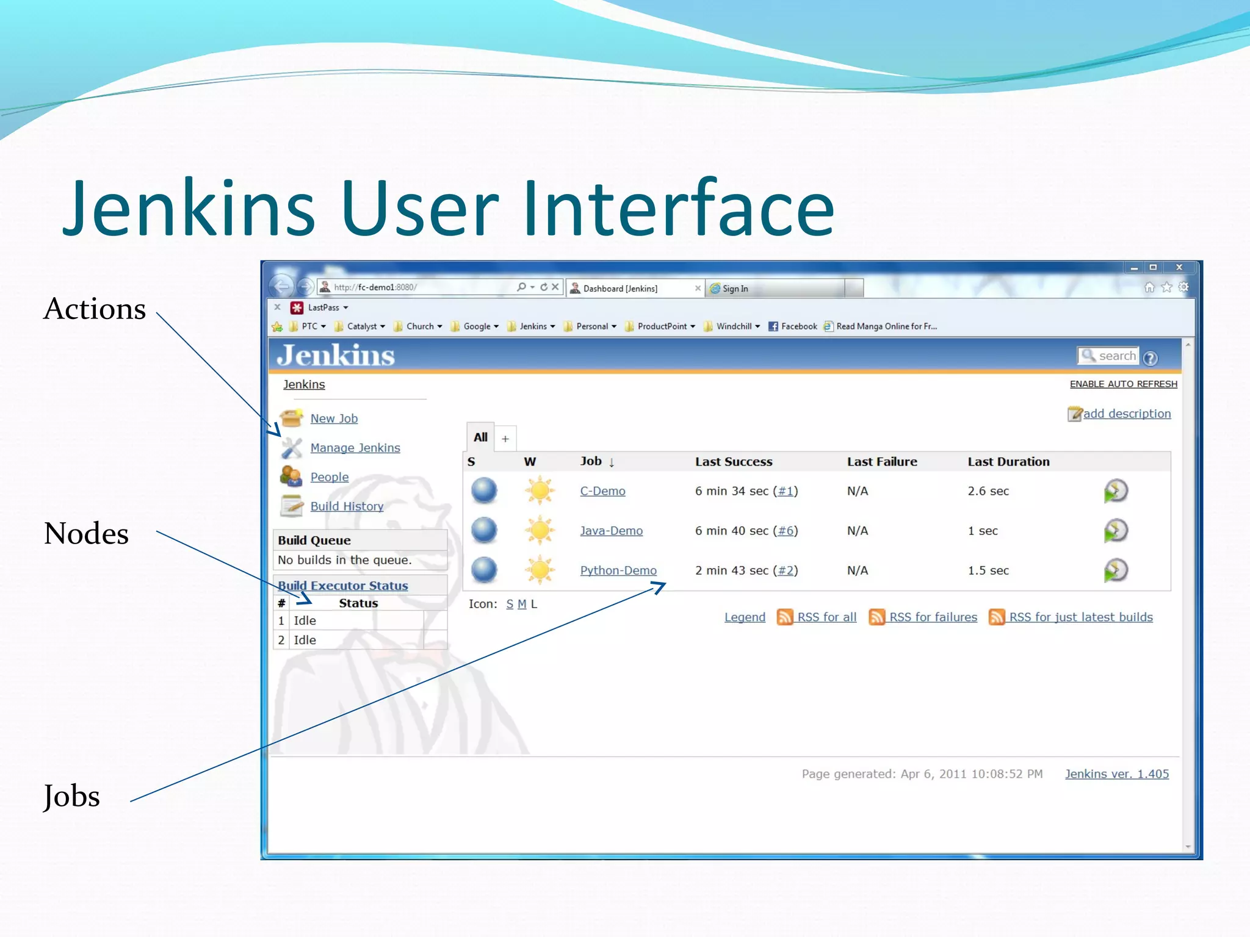Expand the Personal favorites folder
This screenshot has width=1250, height=937.
pos(590,326)
